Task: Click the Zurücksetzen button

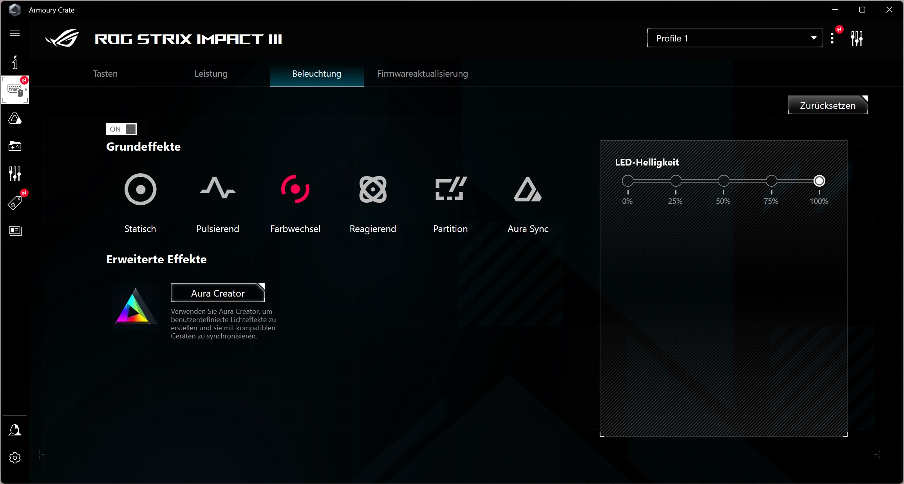Action: click(827, 105)
